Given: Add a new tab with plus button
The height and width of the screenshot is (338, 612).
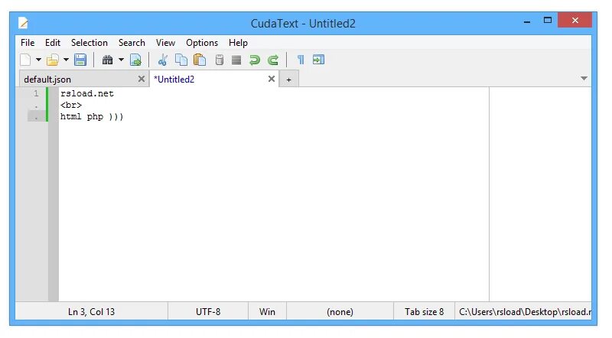Looking at the screenshot, I should pos(289,80).
